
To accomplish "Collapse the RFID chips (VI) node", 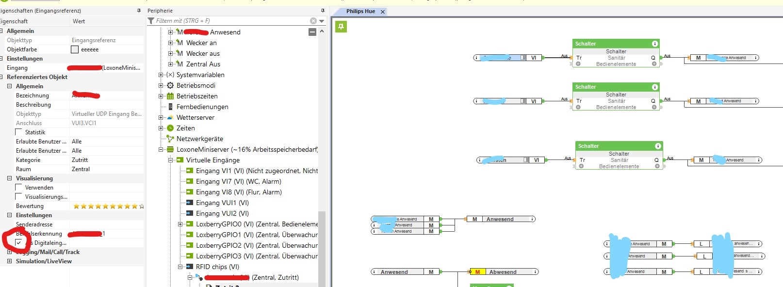I will tap(180, 267).
